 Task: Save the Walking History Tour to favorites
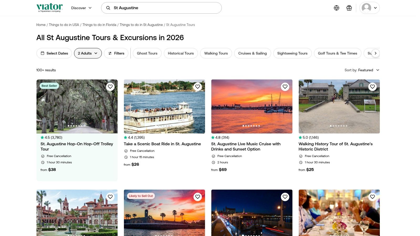pos(372,87)
